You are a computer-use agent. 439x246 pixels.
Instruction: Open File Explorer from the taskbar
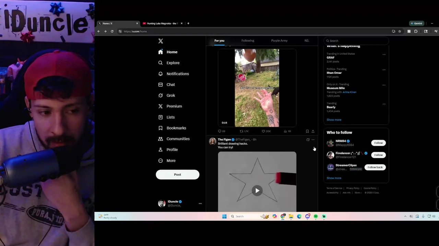[291, 216]
